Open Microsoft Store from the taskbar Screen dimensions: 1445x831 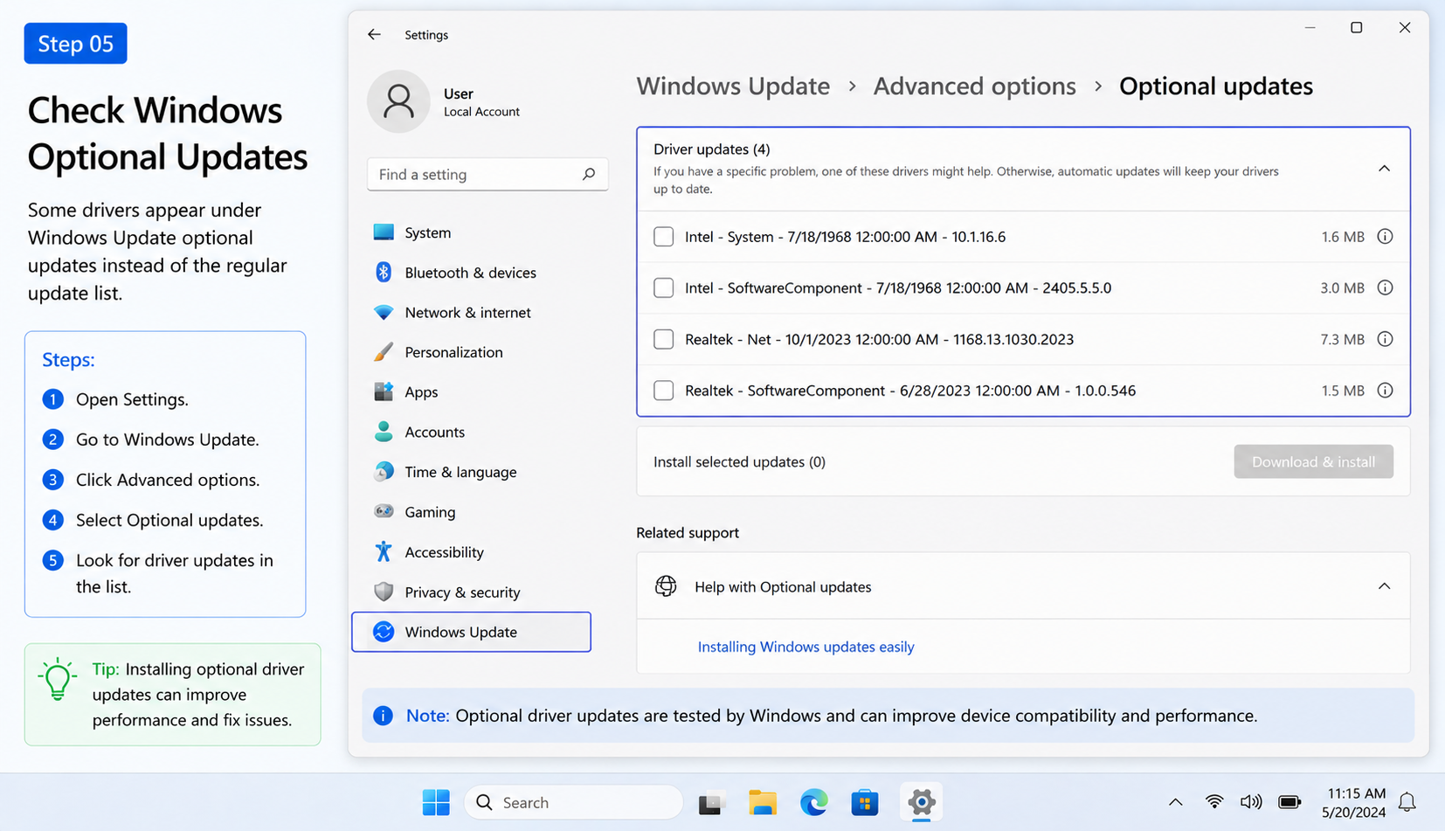(x=865, y=802)
